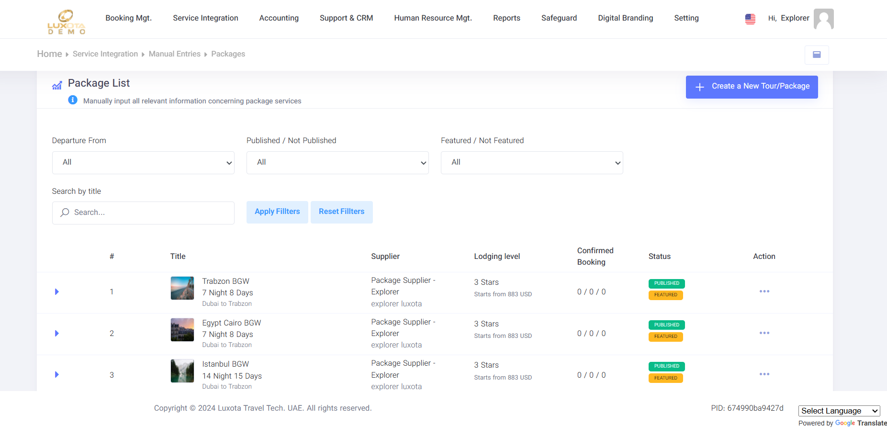The width and height of the screenshot is (887, 437).
Task: Open the Human Resource Mgt. menu
Action: (x=433, y=18)
